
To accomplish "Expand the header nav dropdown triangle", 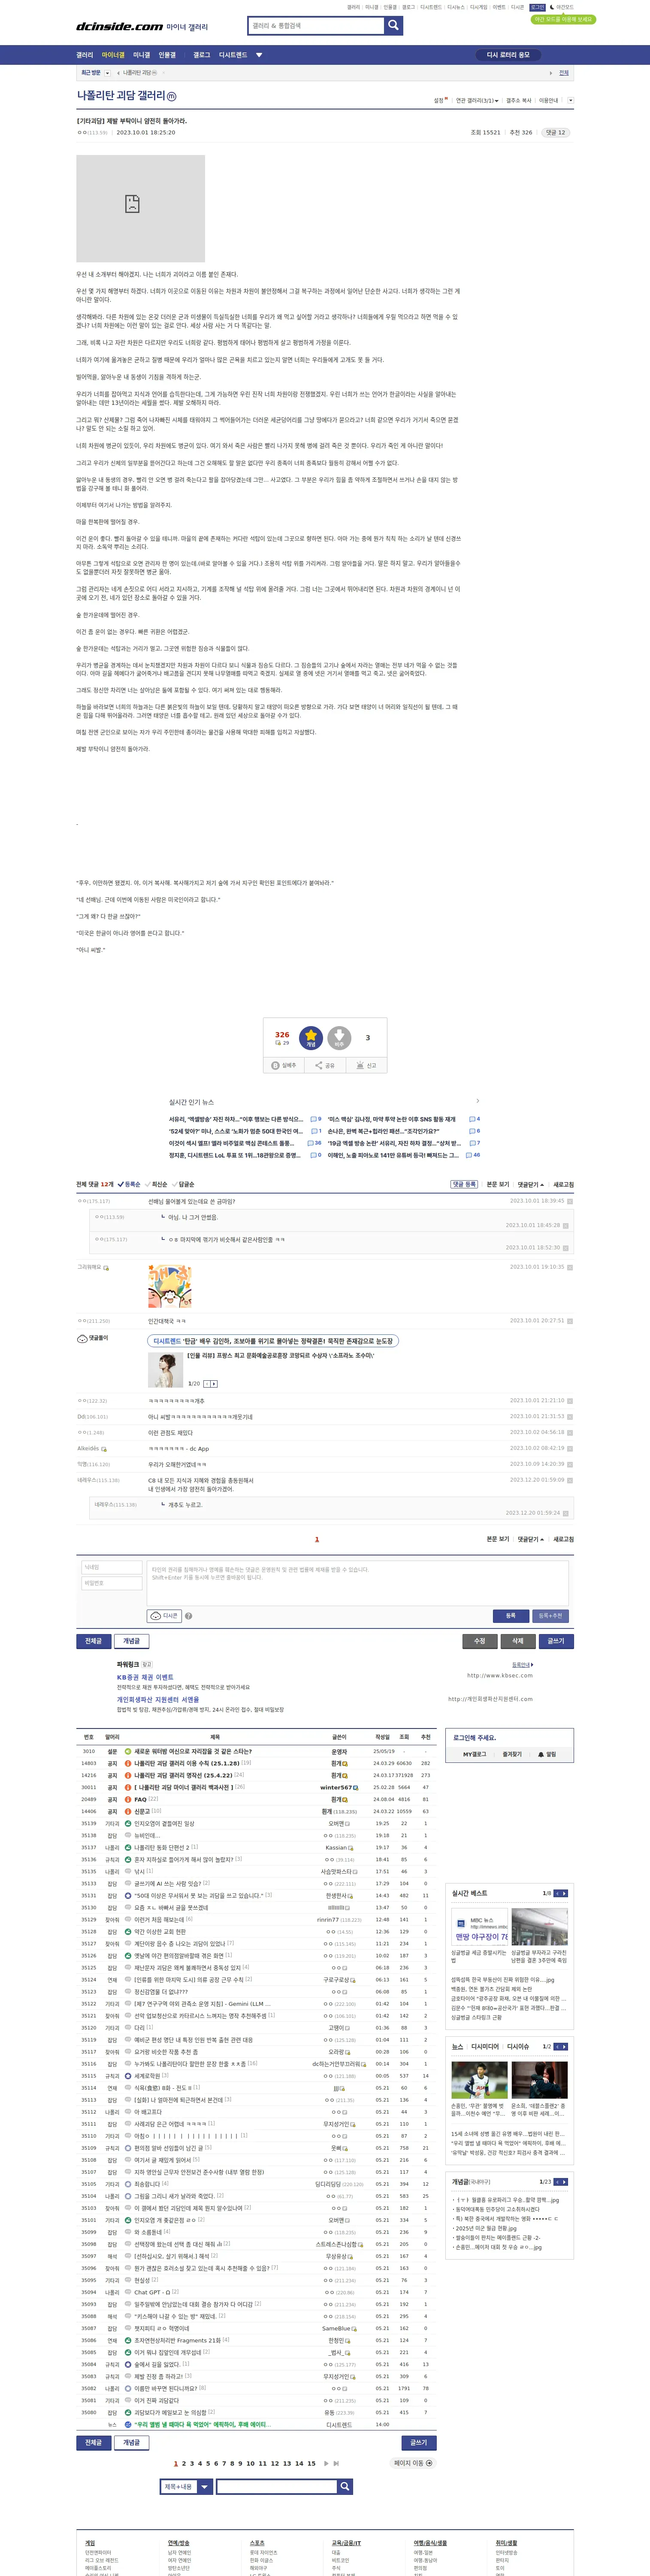I will [259, 55].
